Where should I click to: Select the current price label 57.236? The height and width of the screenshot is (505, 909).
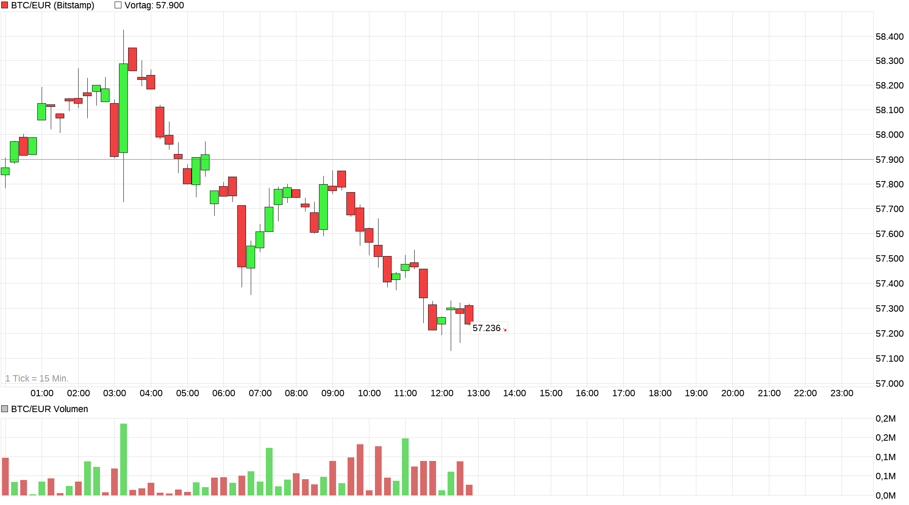486,328
